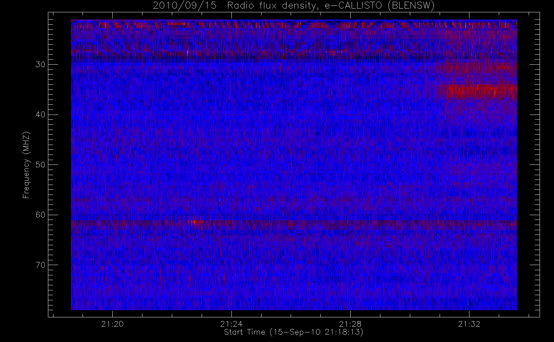Click the 21:24 time tick label
Viewport: 554px width, 342px height.
pos(231,324)
